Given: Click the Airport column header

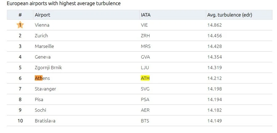Looking at the screenshot, I should pos(42,15).
